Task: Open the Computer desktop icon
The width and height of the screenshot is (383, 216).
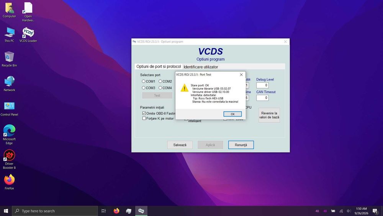Action: [9, 10]
